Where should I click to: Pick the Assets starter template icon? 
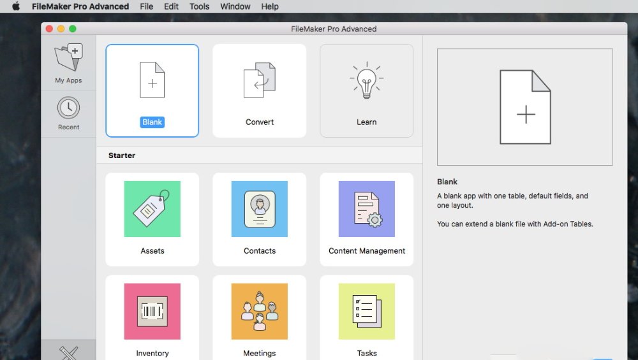point(152,209)
